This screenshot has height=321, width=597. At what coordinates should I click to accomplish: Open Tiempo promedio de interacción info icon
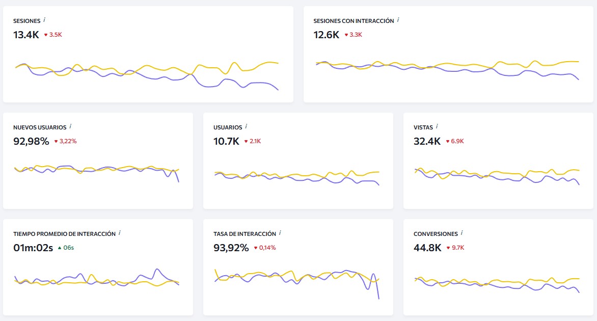point(120,233)
